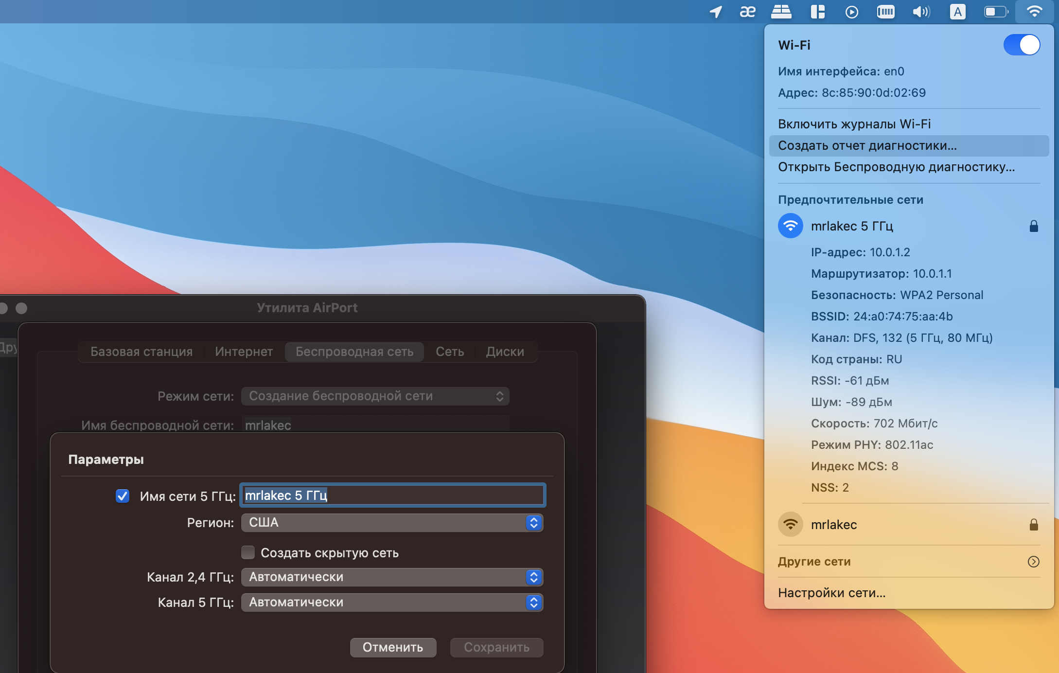1059x673 pixels.
Task: Click the NSS: 2 line
Action: tap(830, 488)
